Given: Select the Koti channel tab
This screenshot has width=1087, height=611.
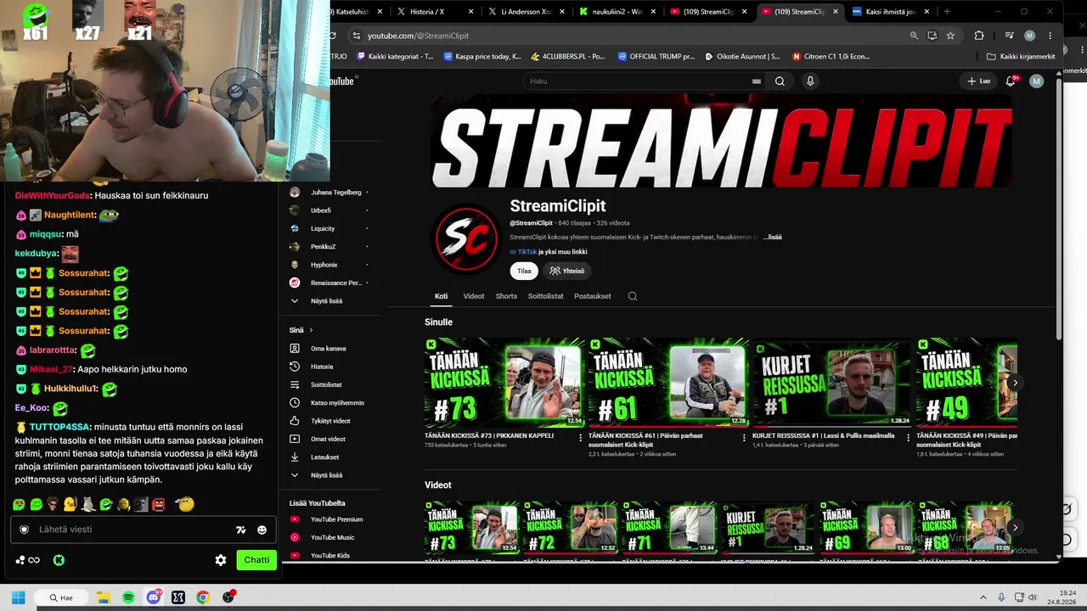Looking at the screenshot, I should 442,296.
